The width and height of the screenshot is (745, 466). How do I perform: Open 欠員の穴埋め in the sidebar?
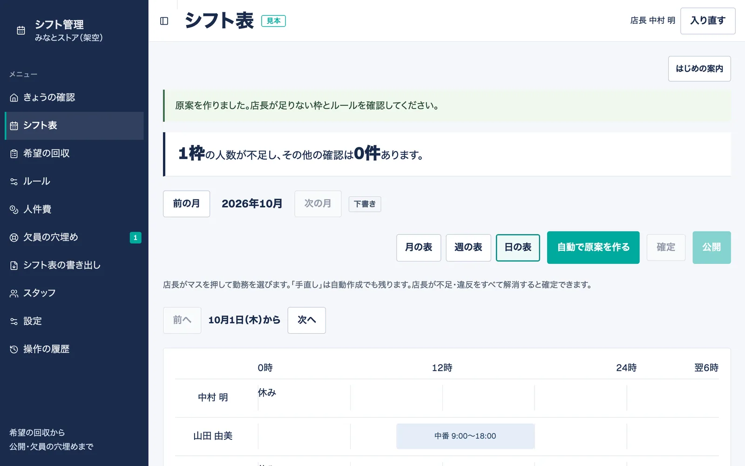pos(74,238)
